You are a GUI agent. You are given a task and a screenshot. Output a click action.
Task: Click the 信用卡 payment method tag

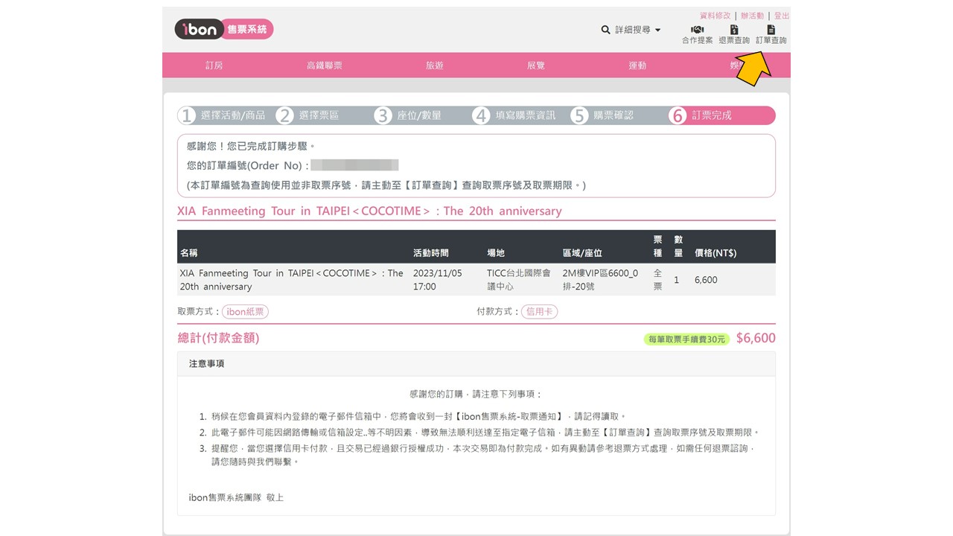click(539, 312)
